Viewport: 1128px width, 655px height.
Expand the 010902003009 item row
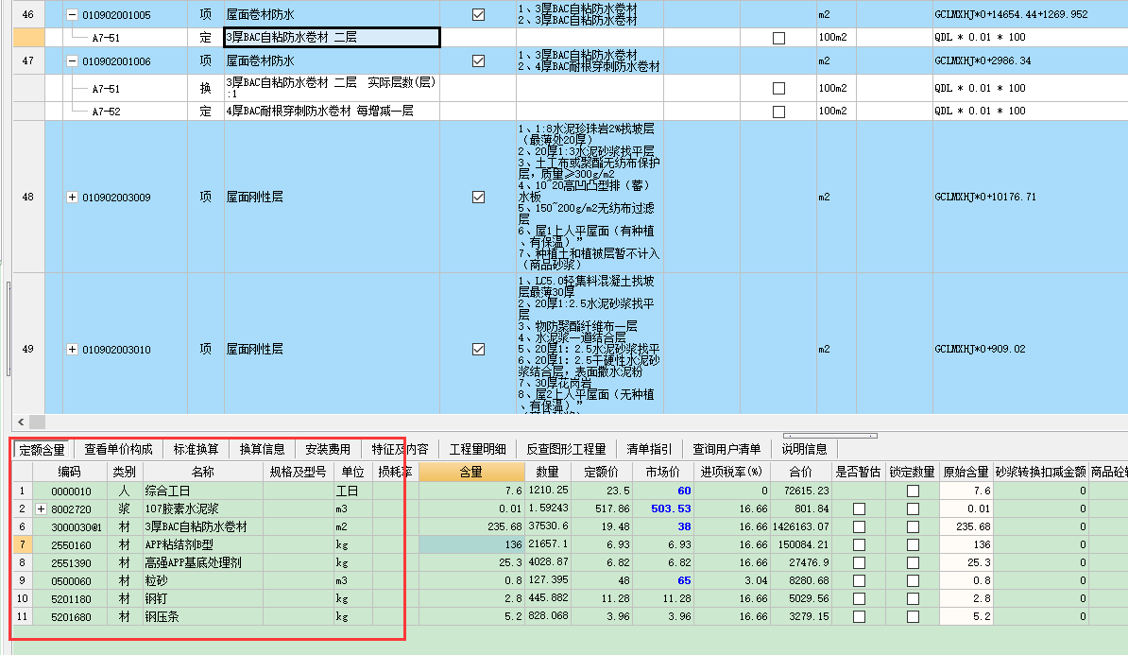pyautogui.click(x=72, y=198)
